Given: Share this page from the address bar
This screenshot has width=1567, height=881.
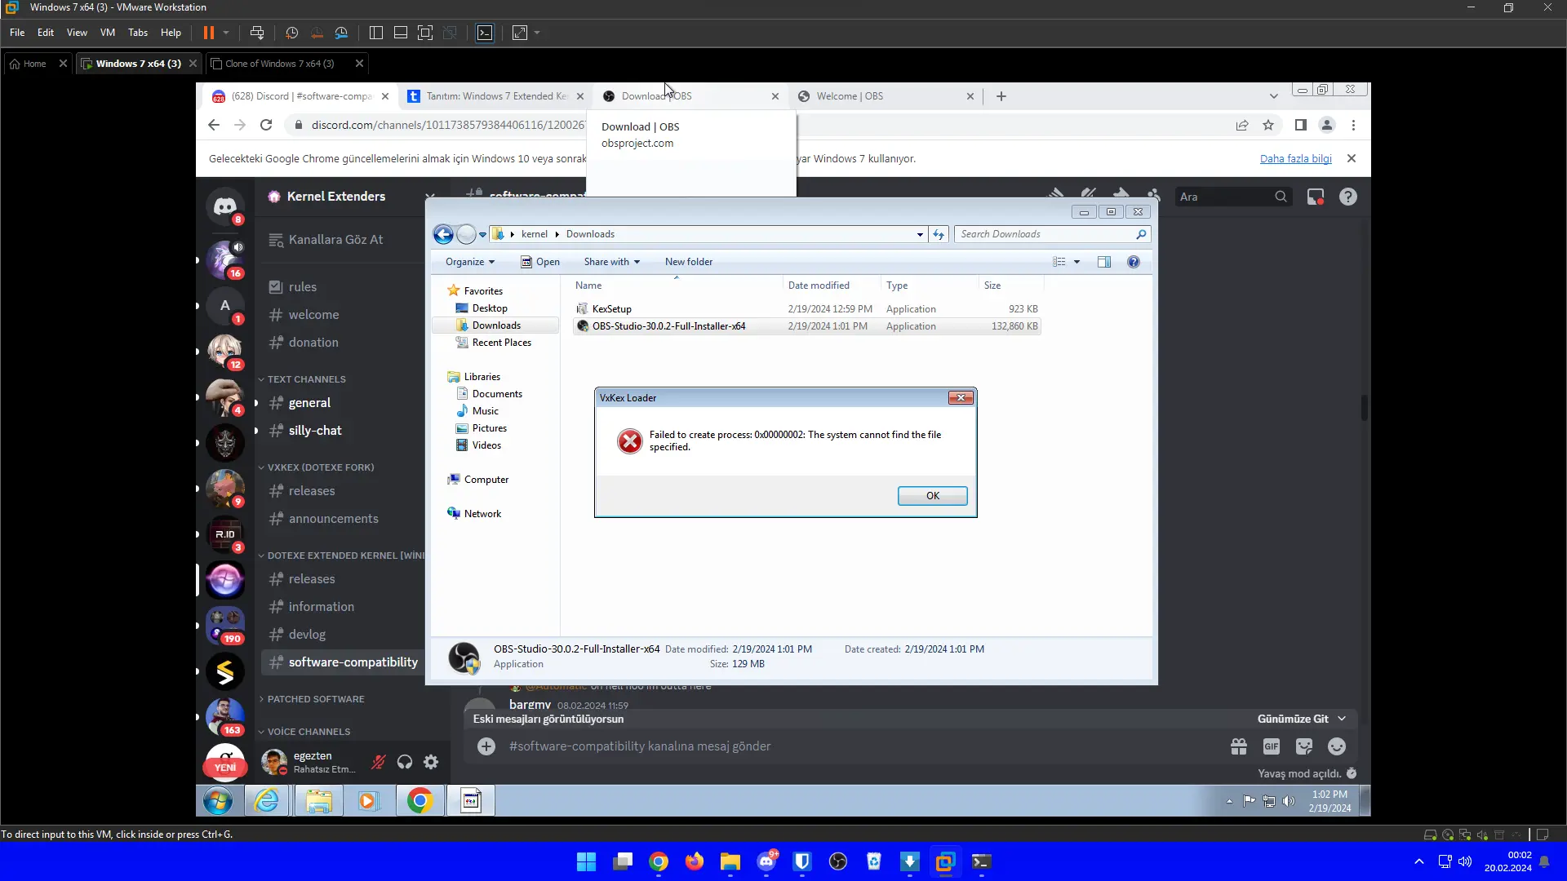Looking at the screenshot, I should [x=1242, y=125].
